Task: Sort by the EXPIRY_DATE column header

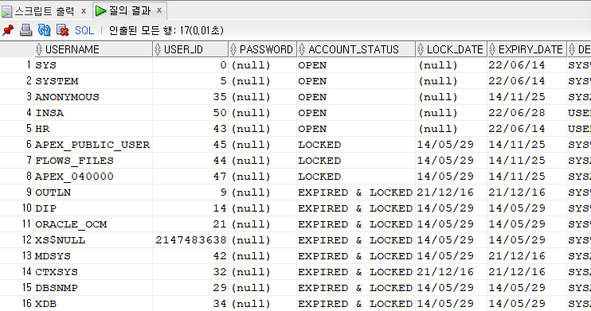Action: (527, 49)
